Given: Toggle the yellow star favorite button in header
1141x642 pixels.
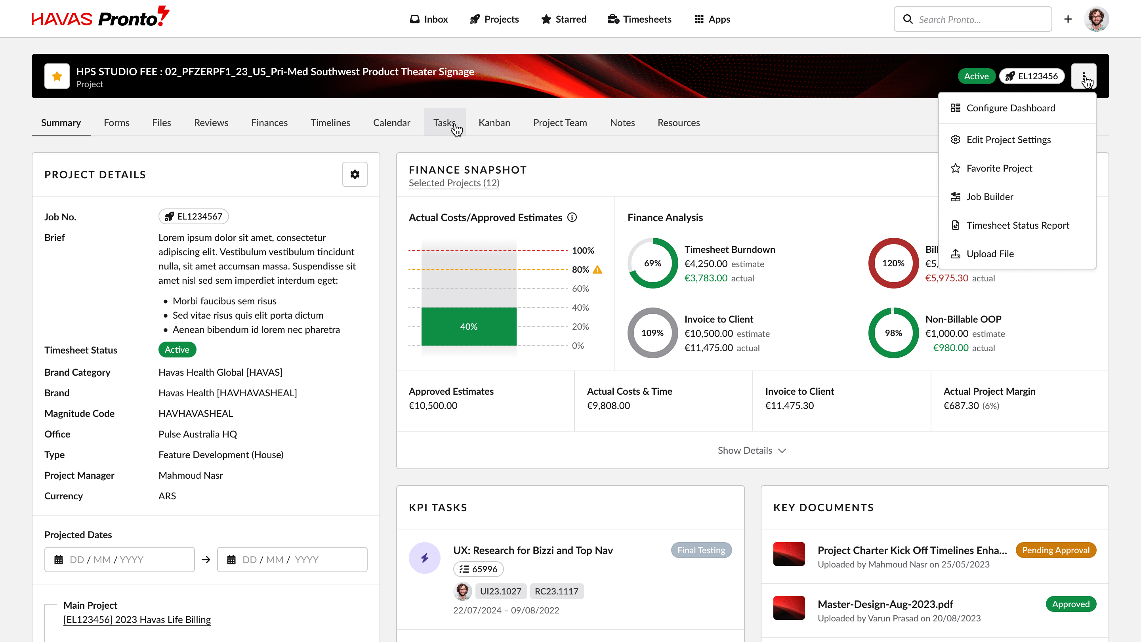Looking at the screenshot, I should coord(57,76).
